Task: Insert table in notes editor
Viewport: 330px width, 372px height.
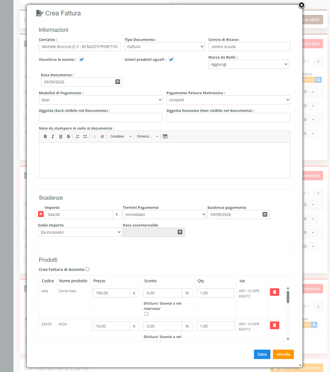Action: click(165, 136)
